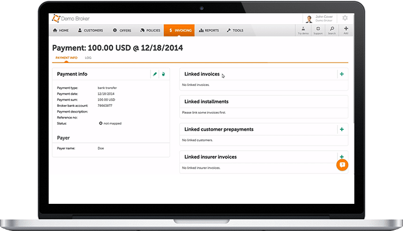Click the Payer section heading
Screen dimensions: 403x231
pyautogui.click(x=63, y=138)
